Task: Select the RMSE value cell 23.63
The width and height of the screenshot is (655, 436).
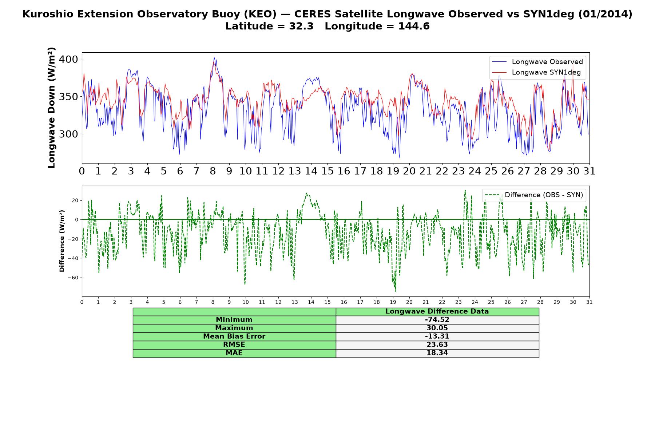Action: pyautogui.click(x=437, y=345)
